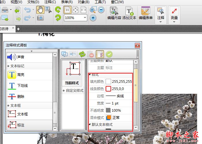Toggle the properties checklist icon
The image size is (202, 144).
tap(100, 54)
